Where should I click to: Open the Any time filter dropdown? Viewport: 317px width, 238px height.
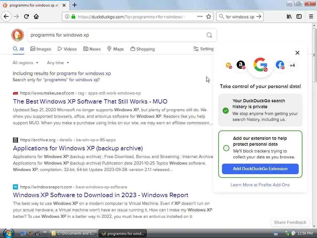(x=58, y=63)
